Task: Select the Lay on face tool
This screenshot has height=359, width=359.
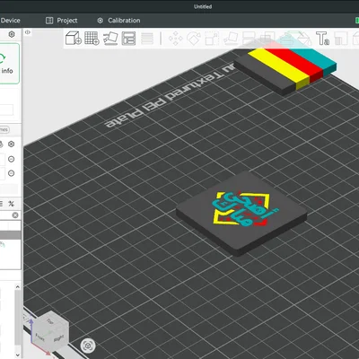Action: coord(231,39)
